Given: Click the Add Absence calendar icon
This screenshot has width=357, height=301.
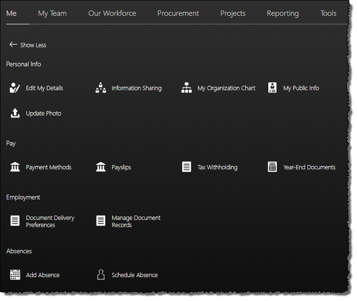Looking at the screenshot, I should coord(15,275).
